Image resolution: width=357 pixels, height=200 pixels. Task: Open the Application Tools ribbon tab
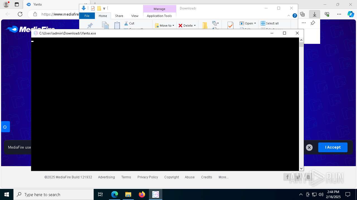pyautogui.click(x=159, y=16)
